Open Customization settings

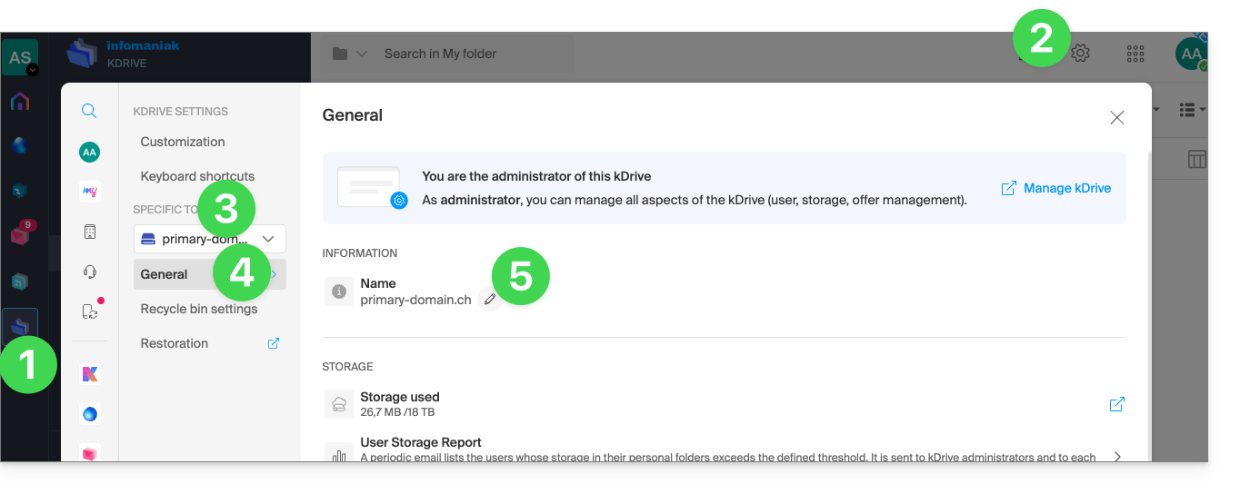pyautogui.click(x=183, y=142)
